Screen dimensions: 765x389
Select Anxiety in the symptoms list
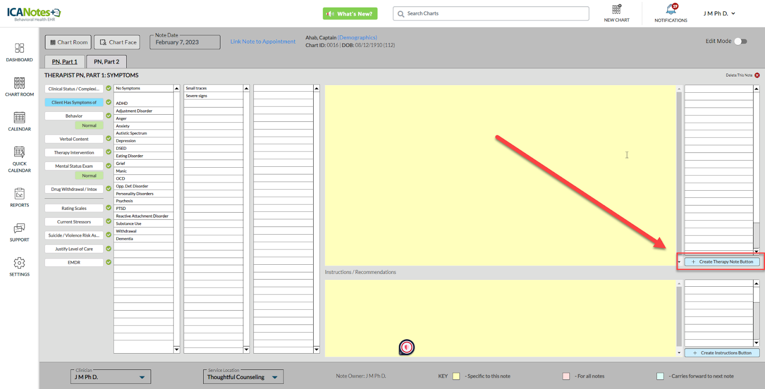143,126
